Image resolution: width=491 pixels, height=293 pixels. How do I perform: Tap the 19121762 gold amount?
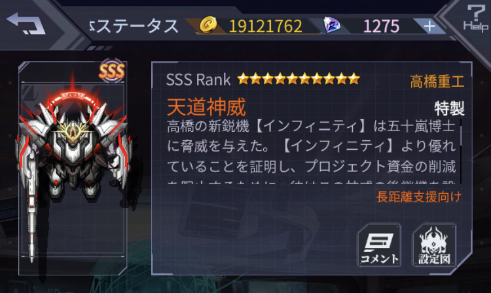tap(266, 26)
